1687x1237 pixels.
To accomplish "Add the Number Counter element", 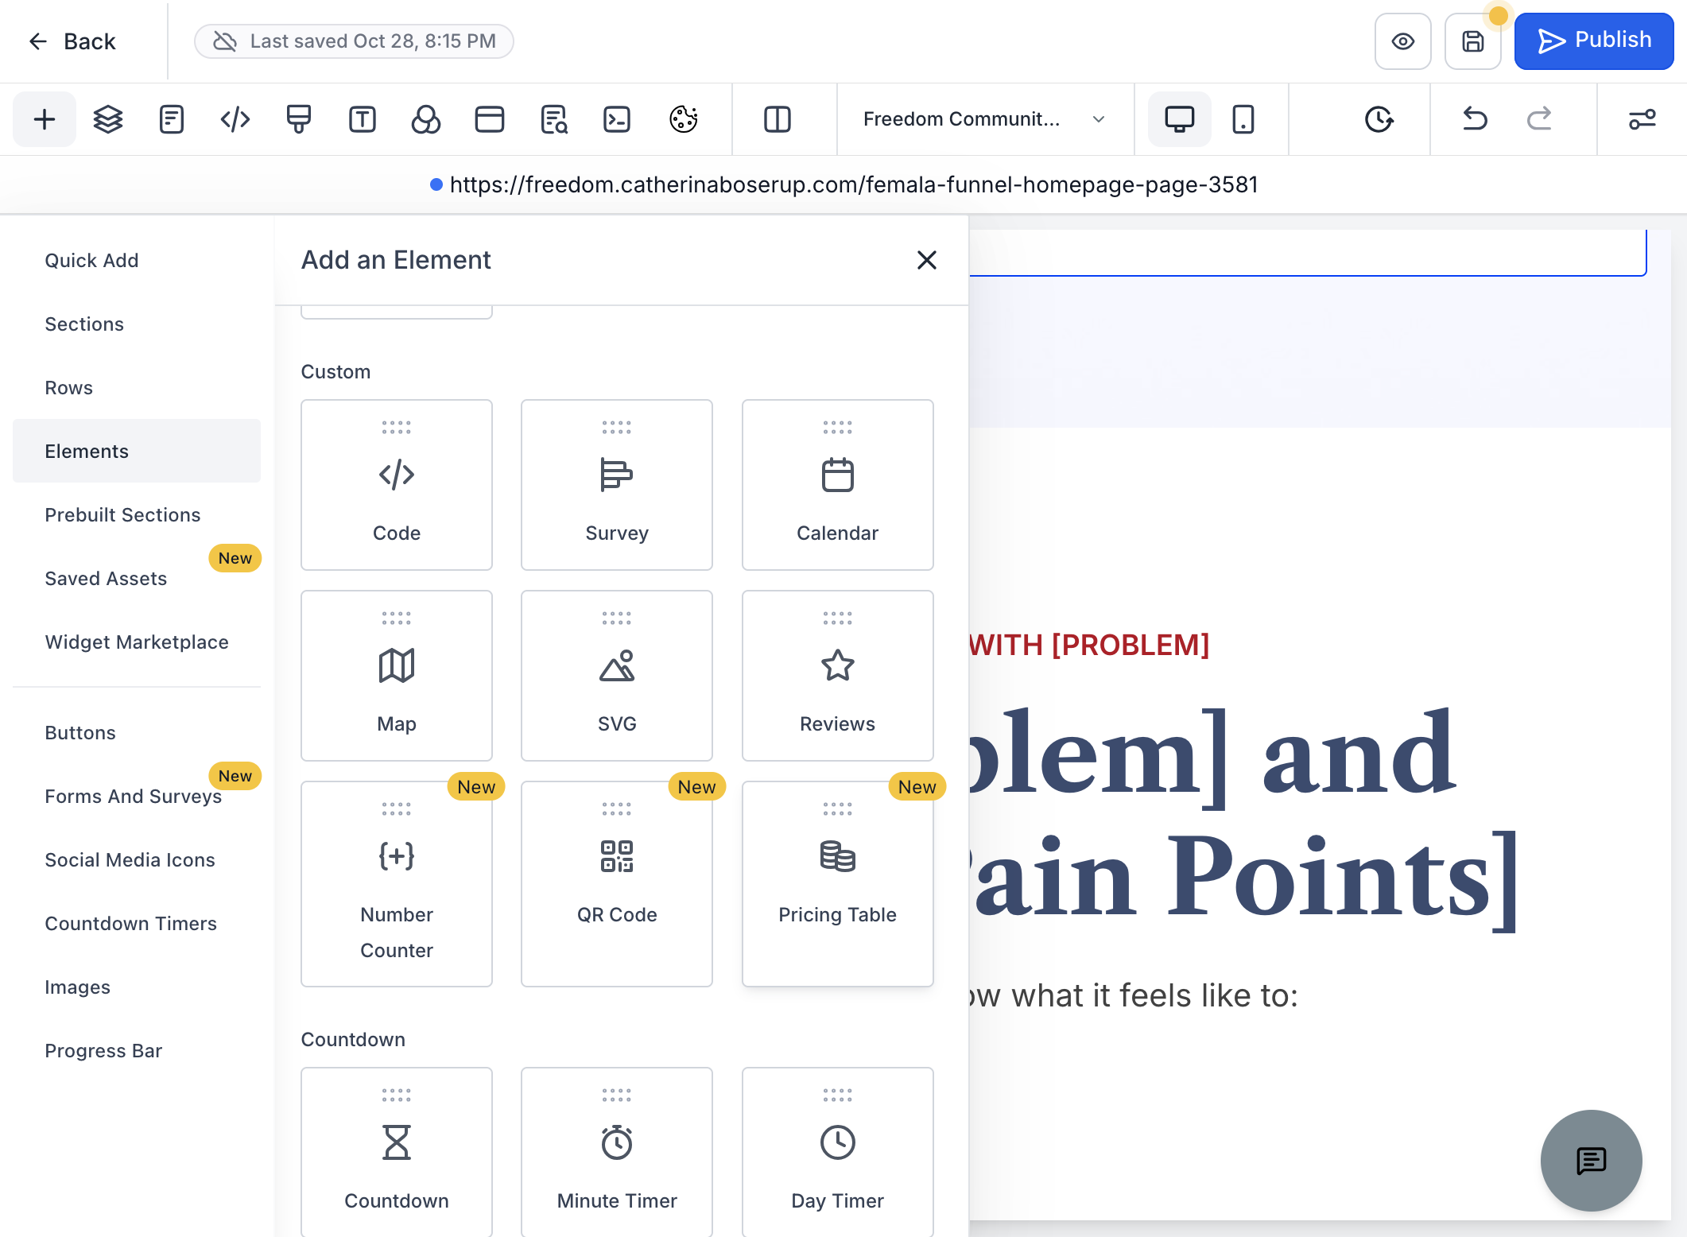I will tap(397, 884).
